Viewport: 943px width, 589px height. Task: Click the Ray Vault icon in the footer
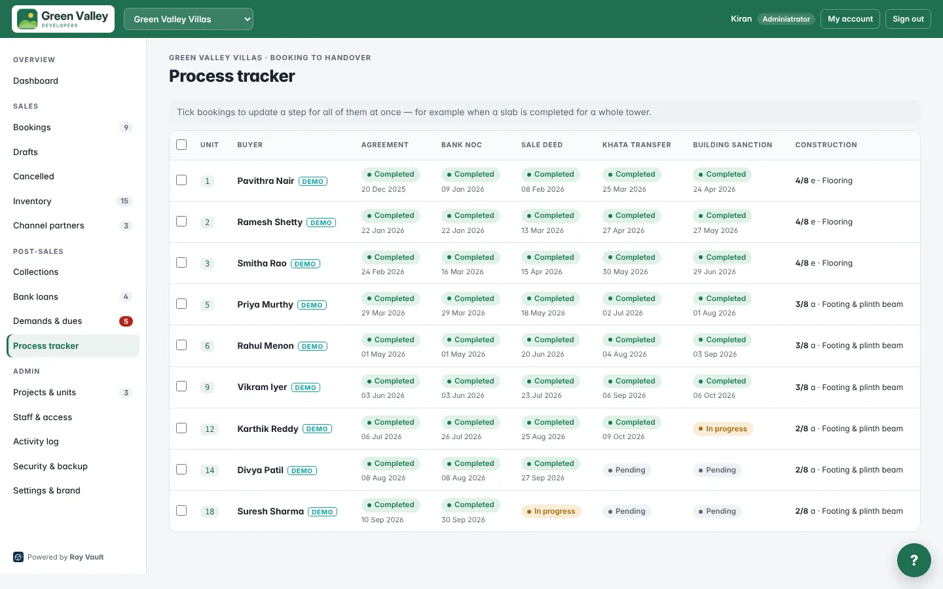18,557
